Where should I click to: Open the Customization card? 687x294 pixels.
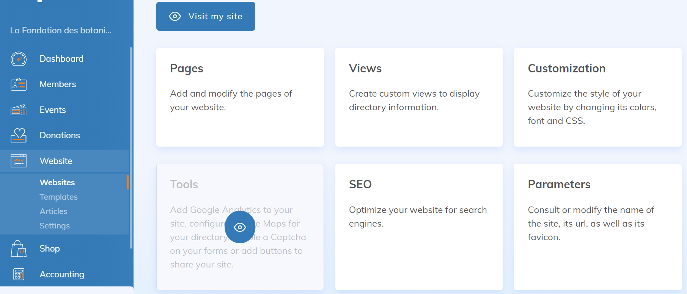coord(597,97)
